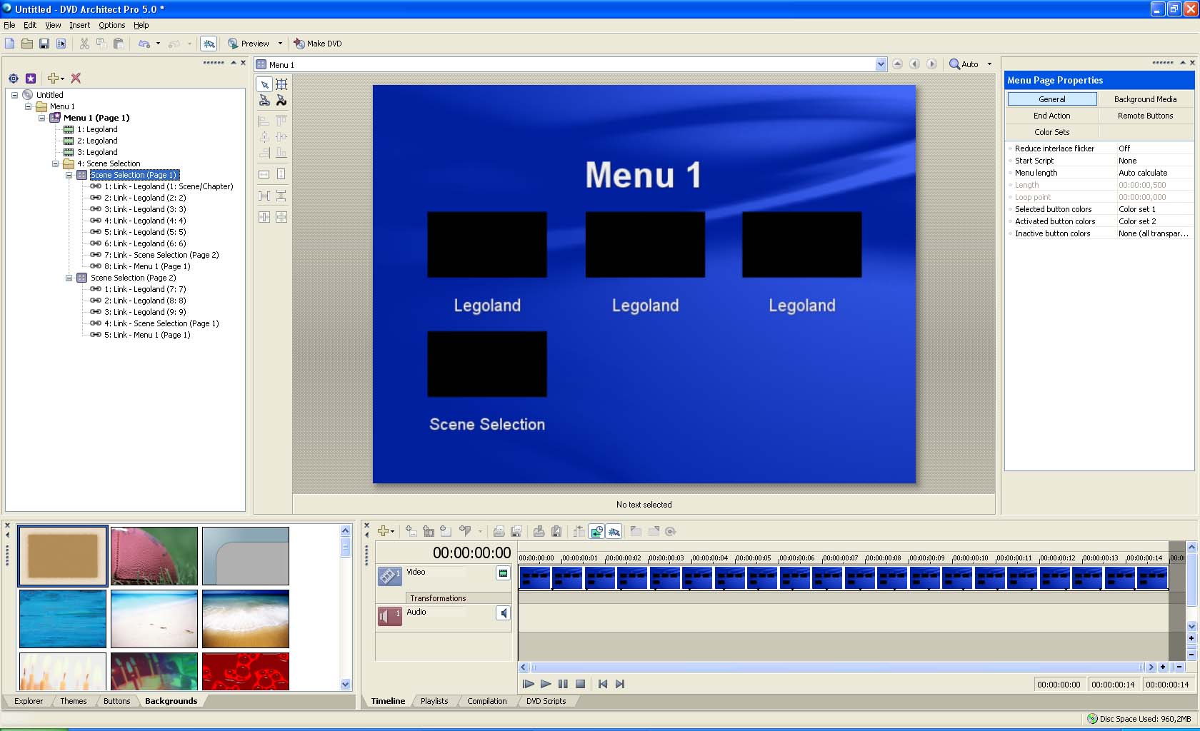
Task: Click the Paste clipboard icon
Action: pyautogui.click(x=119, y=44)
